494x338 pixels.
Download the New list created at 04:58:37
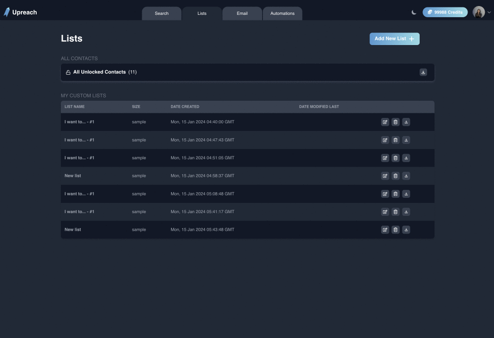point(406,176)
